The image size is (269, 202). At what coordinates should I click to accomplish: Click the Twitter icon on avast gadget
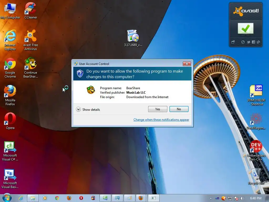(x=249, y=42)
